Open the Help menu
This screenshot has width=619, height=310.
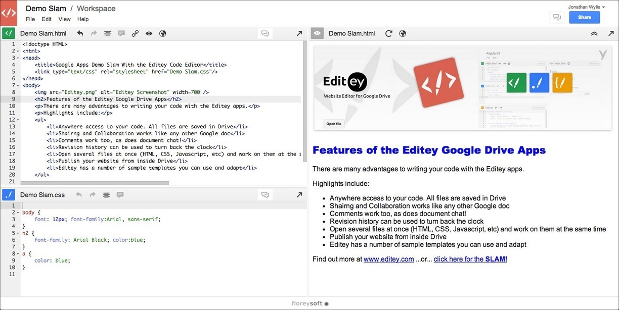83,19
